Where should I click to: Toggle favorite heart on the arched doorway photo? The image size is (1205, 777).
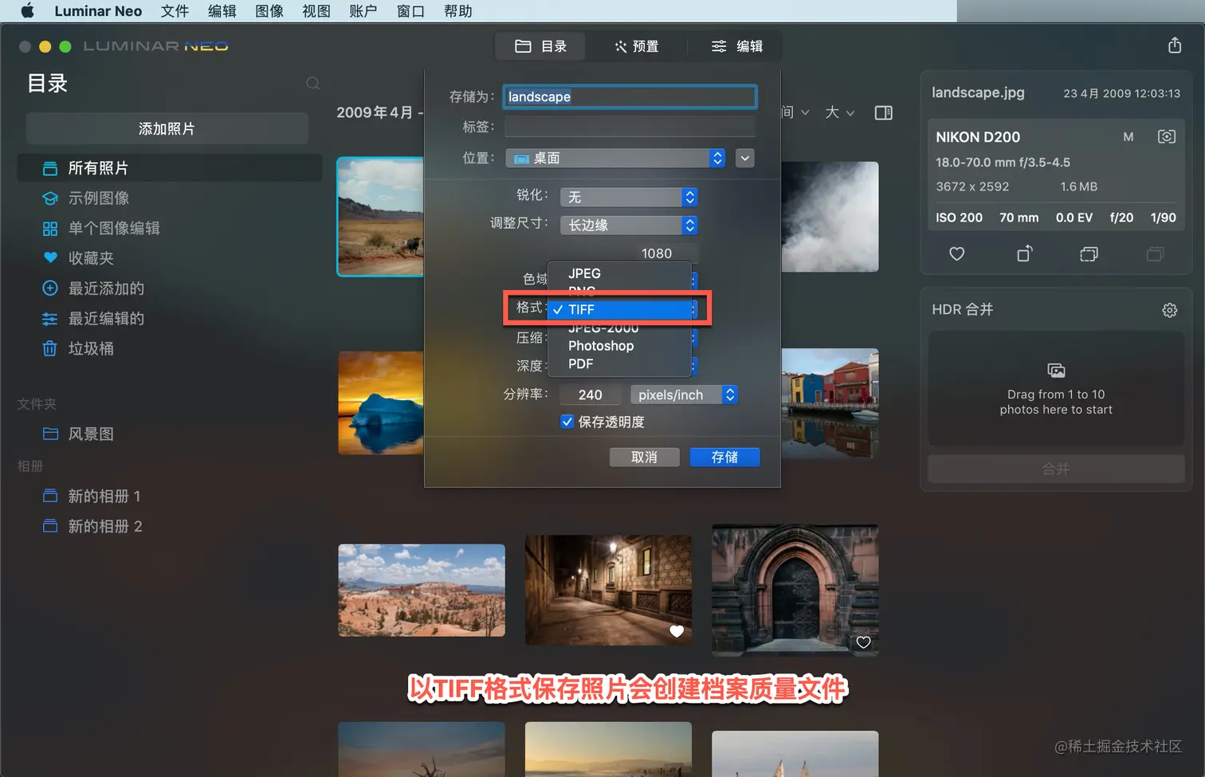click(863, 642)
